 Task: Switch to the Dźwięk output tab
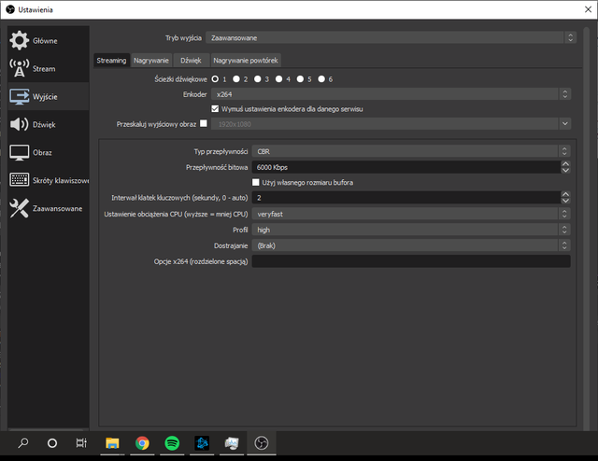[191, 61]
